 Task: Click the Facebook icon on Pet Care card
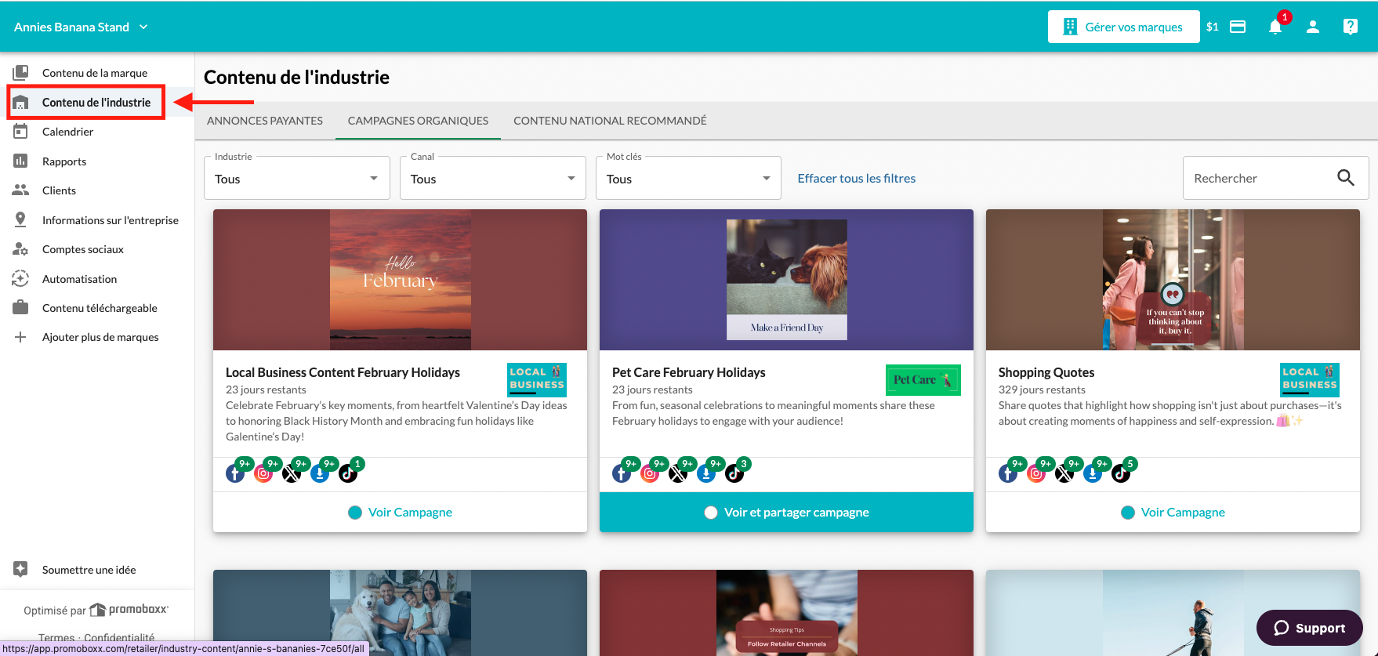[622, 473]
